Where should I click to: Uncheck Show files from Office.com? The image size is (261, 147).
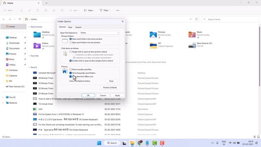[x=71, y=76]
